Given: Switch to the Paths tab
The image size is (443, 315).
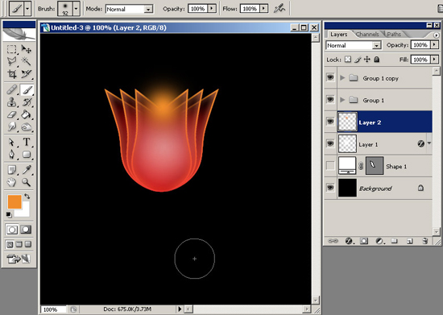Looking at the screenshot, I should click(x=394, y=35).
